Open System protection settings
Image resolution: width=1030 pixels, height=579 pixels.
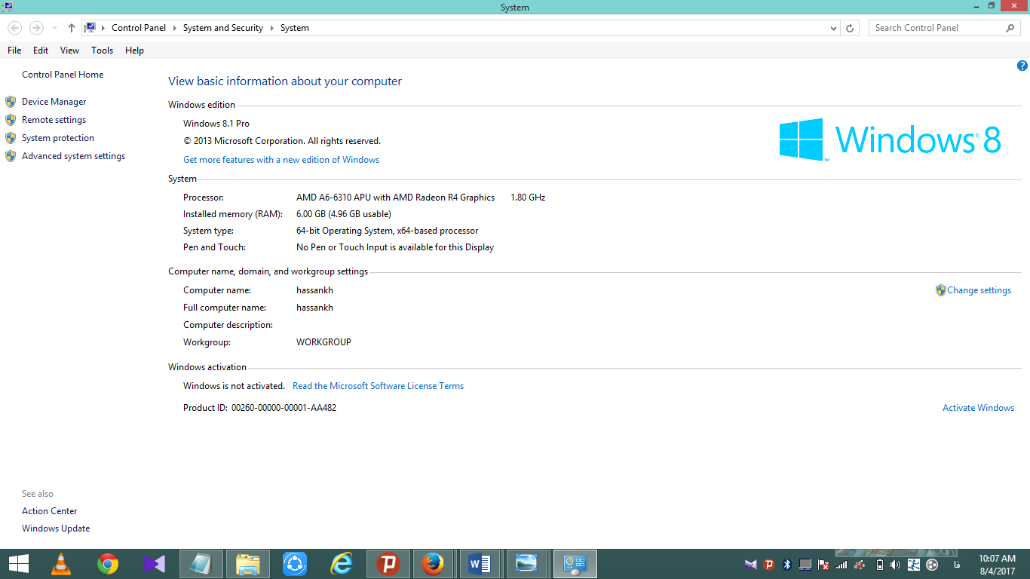pyautogui.click(x=58, y=138)
